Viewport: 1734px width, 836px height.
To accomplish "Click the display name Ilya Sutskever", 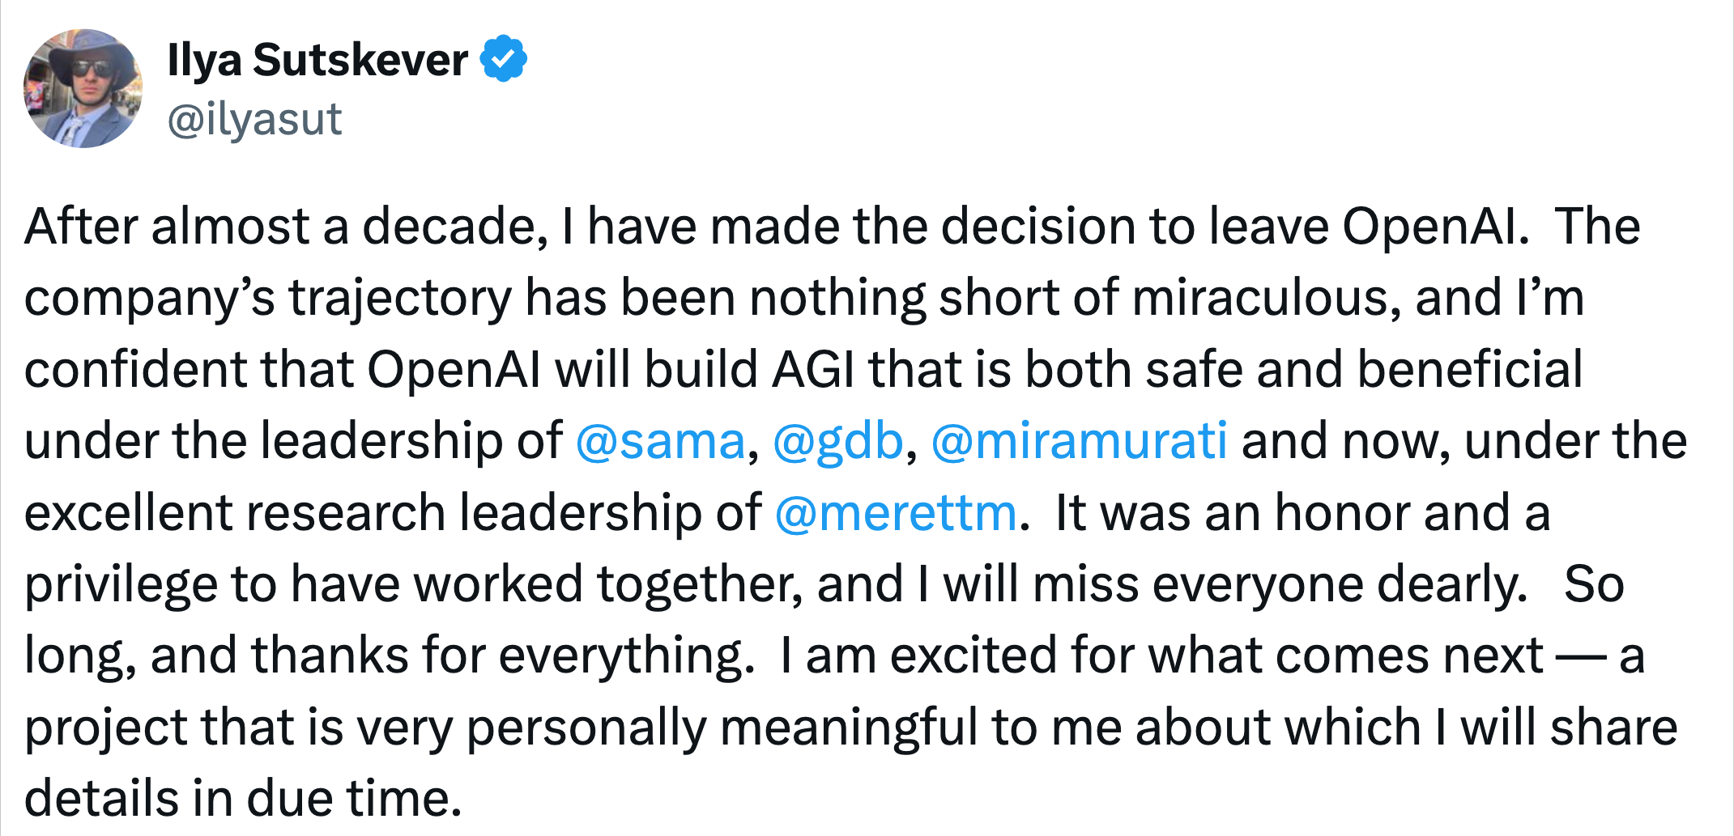I will [x=317, y=60].
